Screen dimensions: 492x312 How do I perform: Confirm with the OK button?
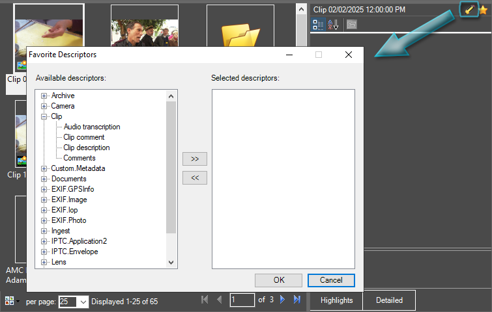click(x=279, y=280)
